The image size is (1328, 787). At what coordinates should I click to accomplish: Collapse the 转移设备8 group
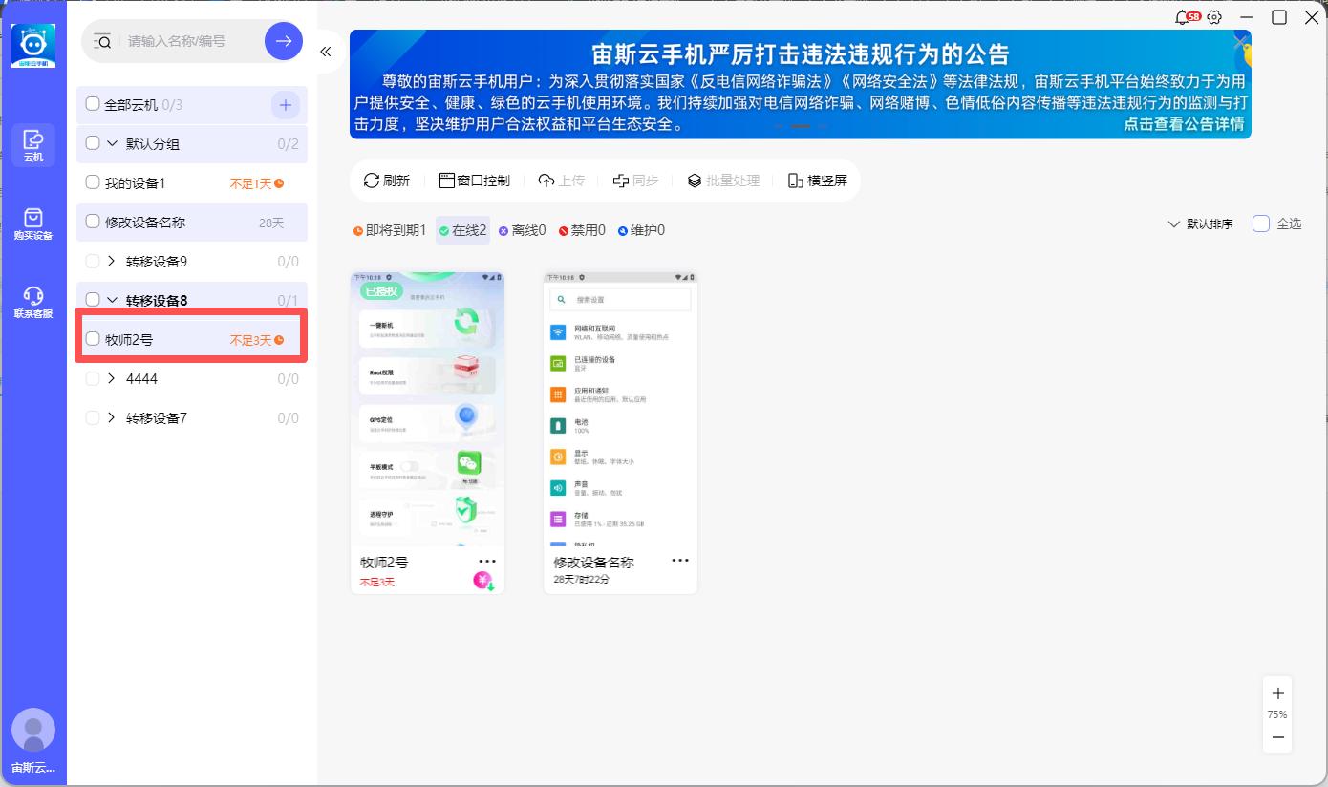[112, 300]
